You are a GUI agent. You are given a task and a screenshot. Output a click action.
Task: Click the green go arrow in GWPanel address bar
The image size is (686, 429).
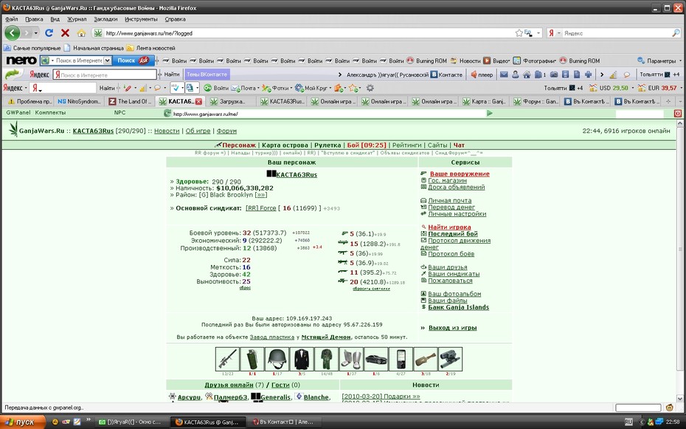(490, 114)
